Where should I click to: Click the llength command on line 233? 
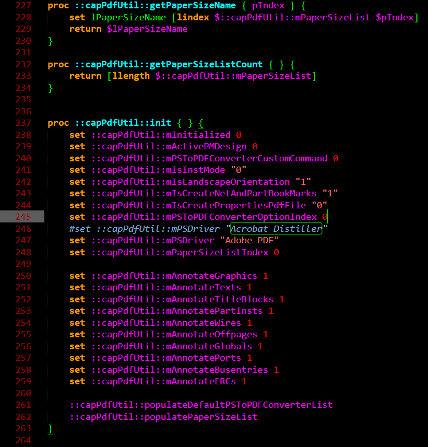131,76
